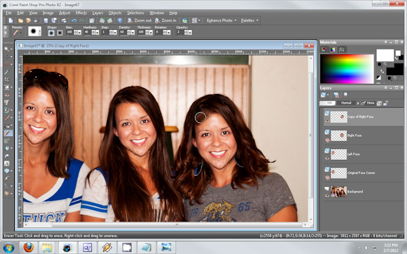The width and height of the screenshot is (407, 254).
Task: Select the Preset Shape speech-bubble tool
Action: point(7,171)
